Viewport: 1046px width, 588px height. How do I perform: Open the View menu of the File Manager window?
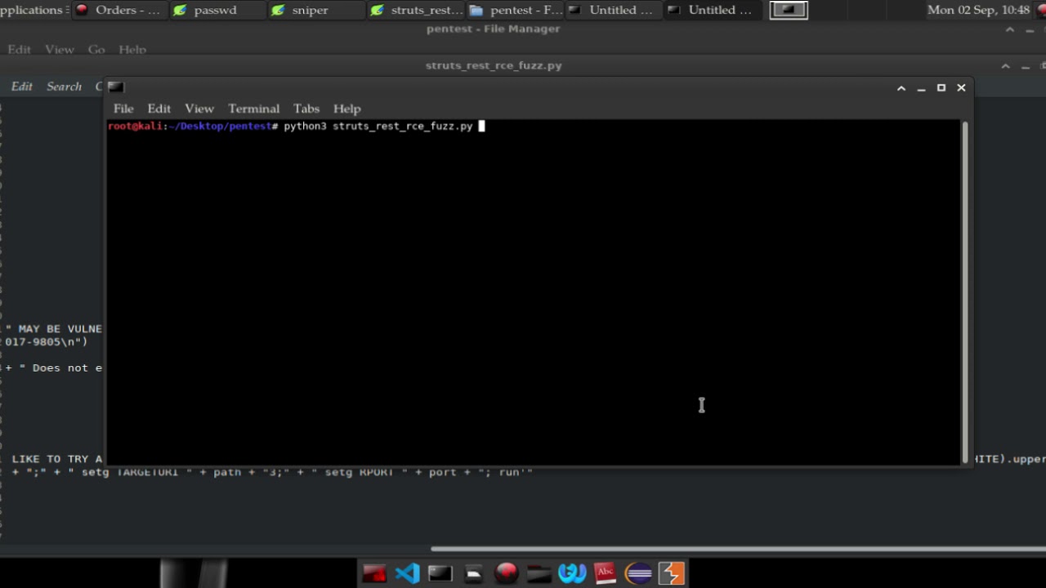click(x=59, y=50)
